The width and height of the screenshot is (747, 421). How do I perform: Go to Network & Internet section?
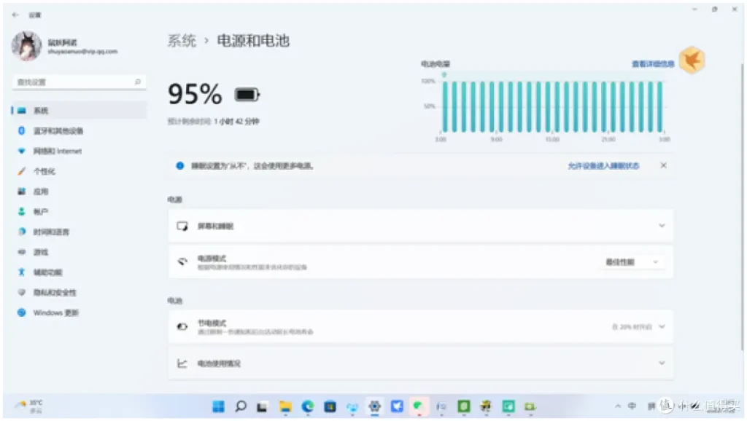coord(57,152)
